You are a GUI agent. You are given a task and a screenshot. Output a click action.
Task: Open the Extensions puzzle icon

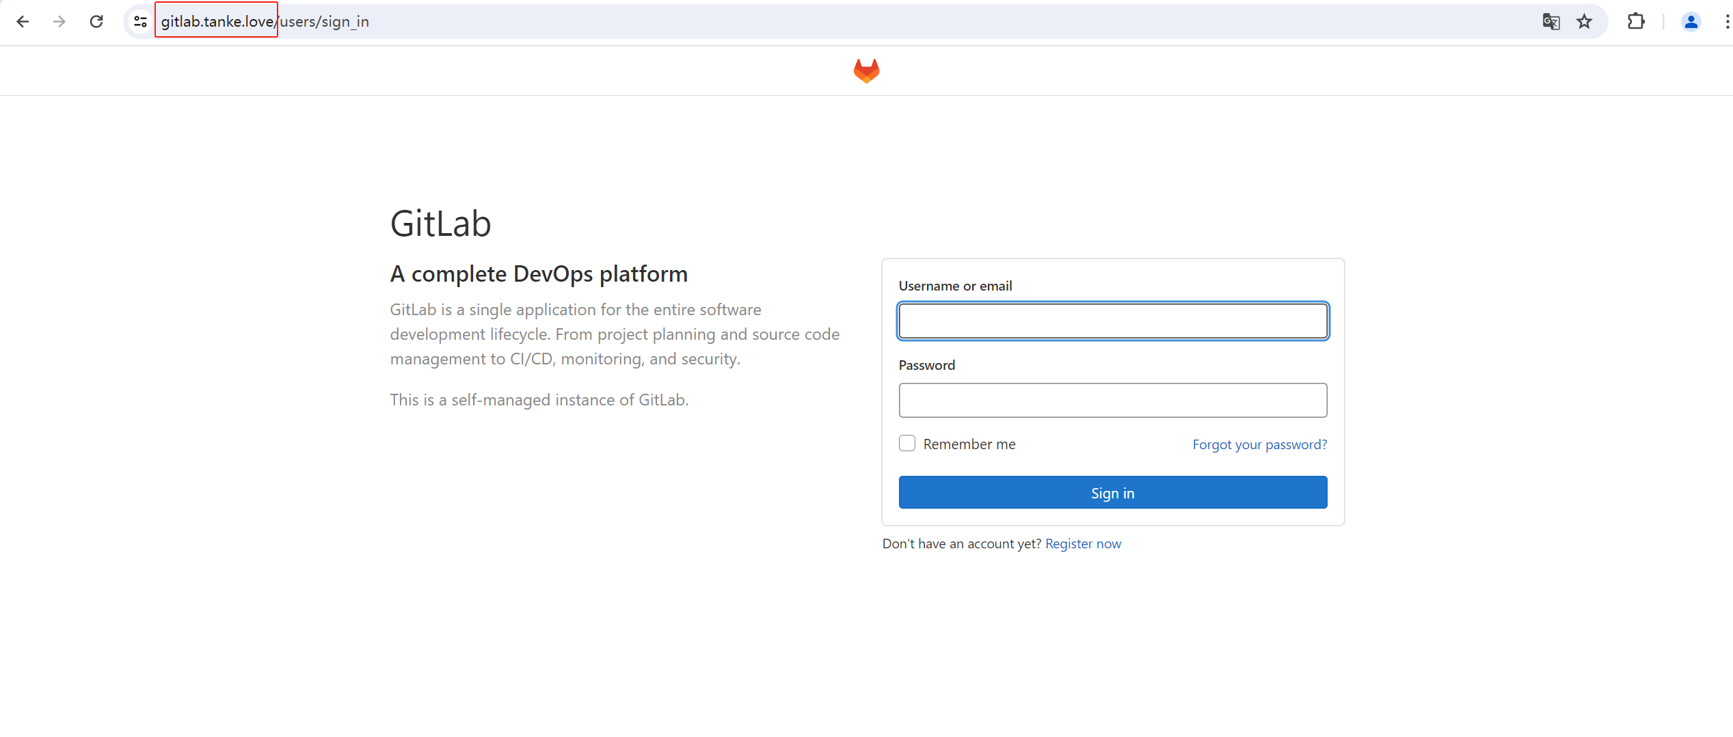coord(1636,22)
